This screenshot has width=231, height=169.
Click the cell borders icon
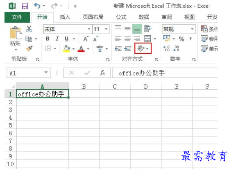coord(48,48)
